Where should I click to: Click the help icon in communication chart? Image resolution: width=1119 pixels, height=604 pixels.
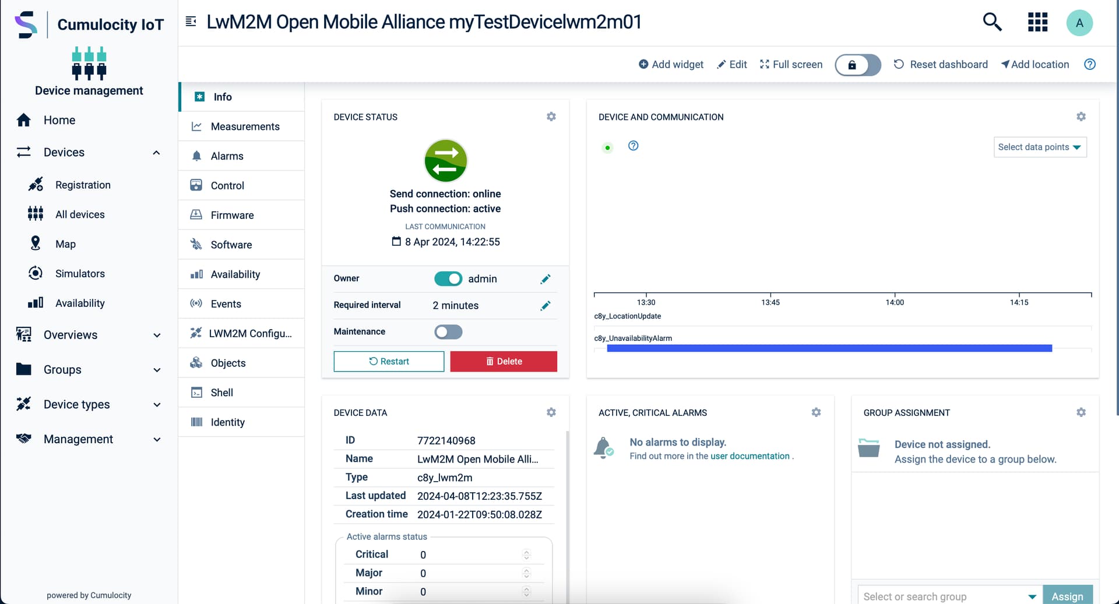coord(634,146)
